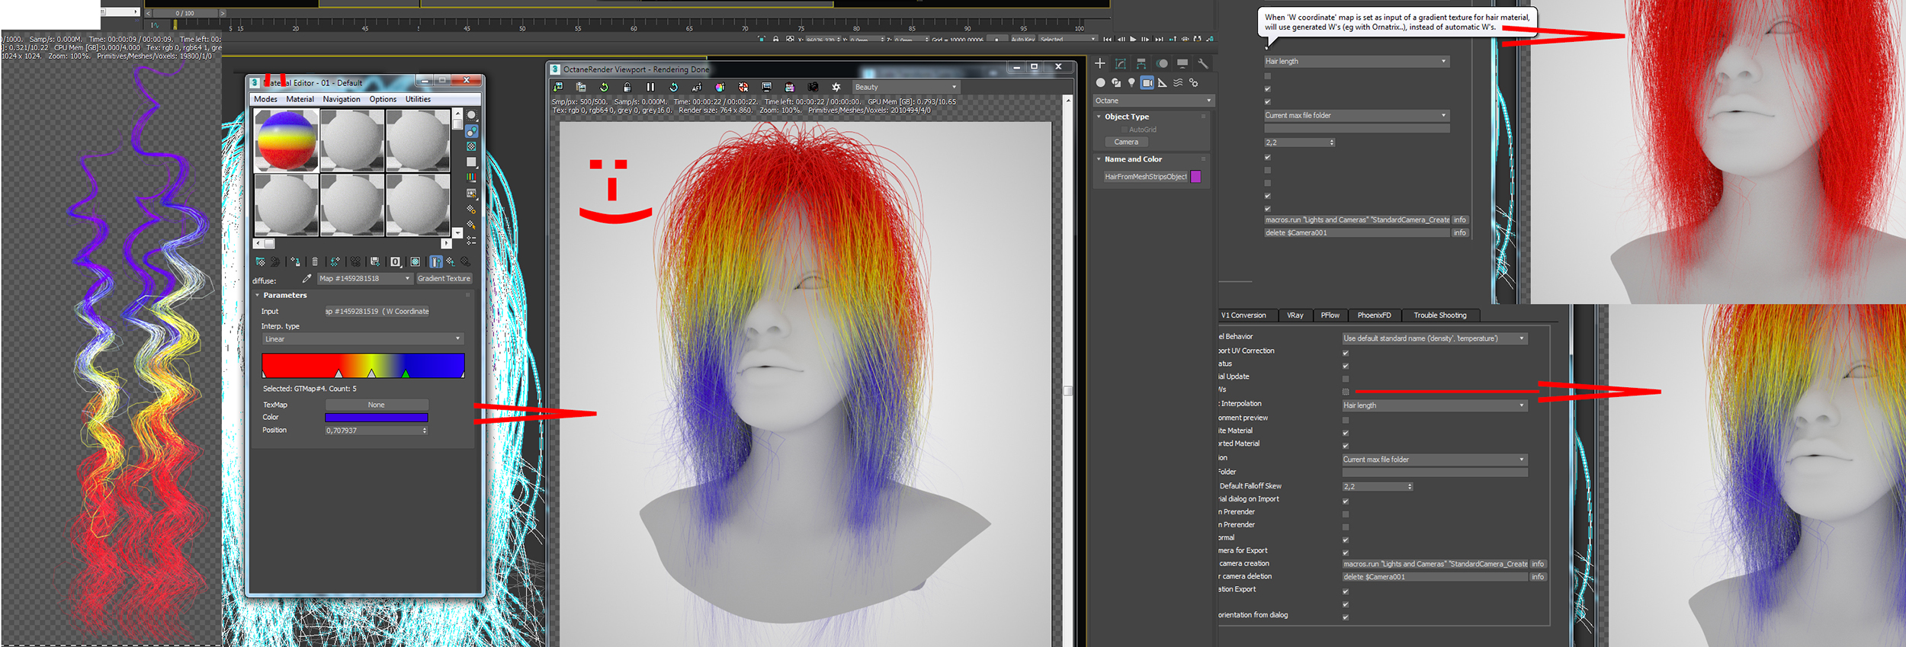This screenshot has height=647, width=1906.
Task: Open the Navigation menu in Material Editor
Action: 341,99
